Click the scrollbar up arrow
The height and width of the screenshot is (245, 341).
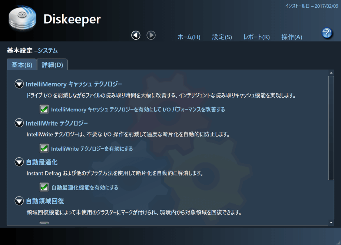coord(331,73)
